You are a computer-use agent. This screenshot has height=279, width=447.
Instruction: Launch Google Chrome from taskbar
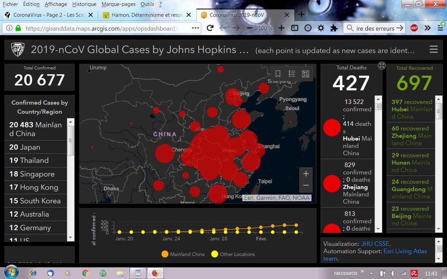(x=86, y=273)
